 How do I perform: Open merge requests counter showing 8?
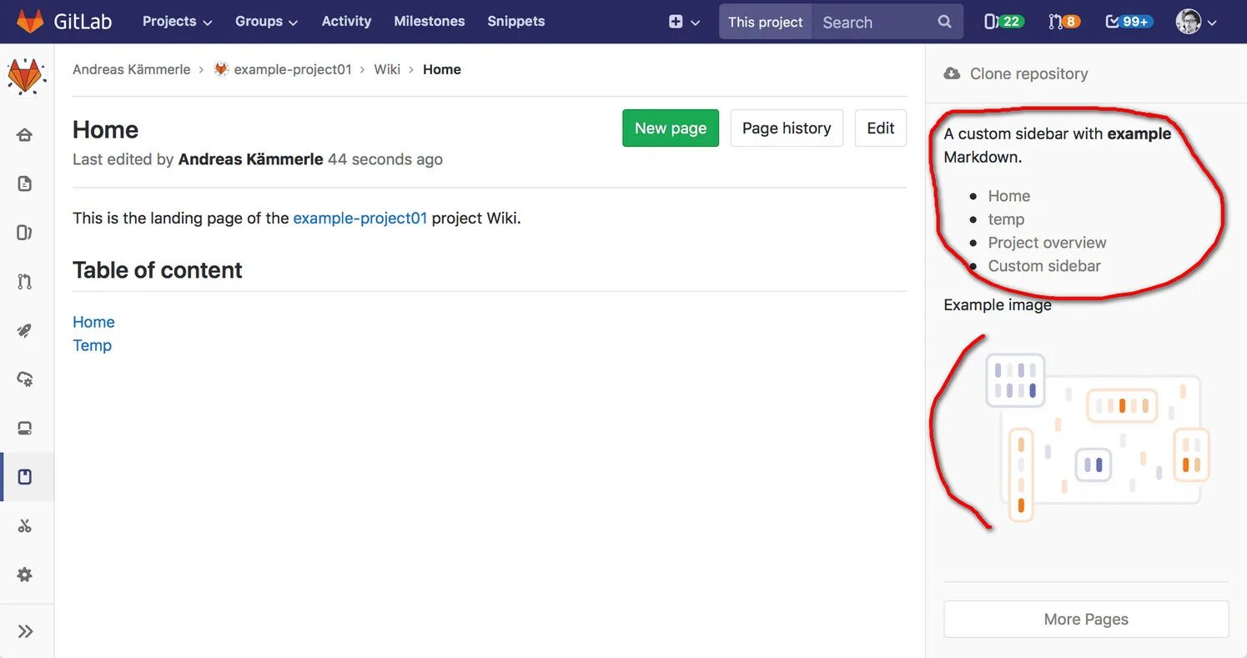1064,22
